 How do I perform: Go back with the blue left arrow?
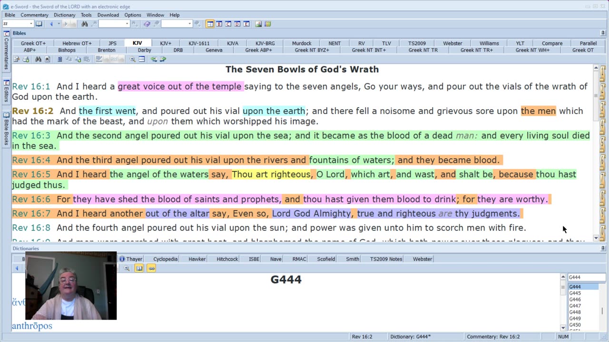51,24
